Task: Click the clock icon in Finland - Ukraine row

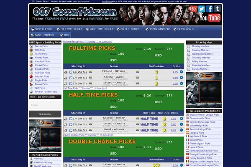Action: (71, 72)
